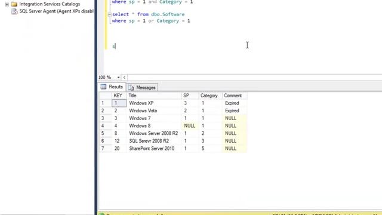This screenshot has width=382, height=215.
Task: Click the KEY cell with value 20
Action: click(119, 149)
